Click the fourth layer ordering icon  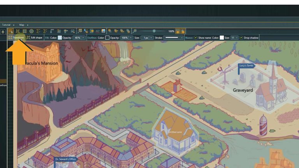[128, 31]
